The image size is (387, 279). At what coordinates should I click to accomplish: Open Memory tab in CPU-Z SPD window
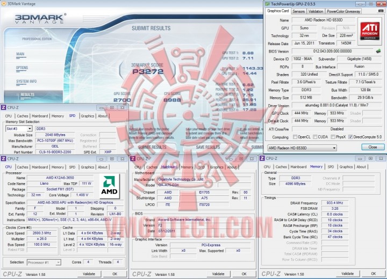58,116
